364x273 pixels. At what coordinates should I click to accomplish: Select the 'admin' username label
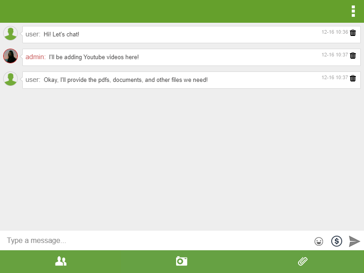coord(35,57)
